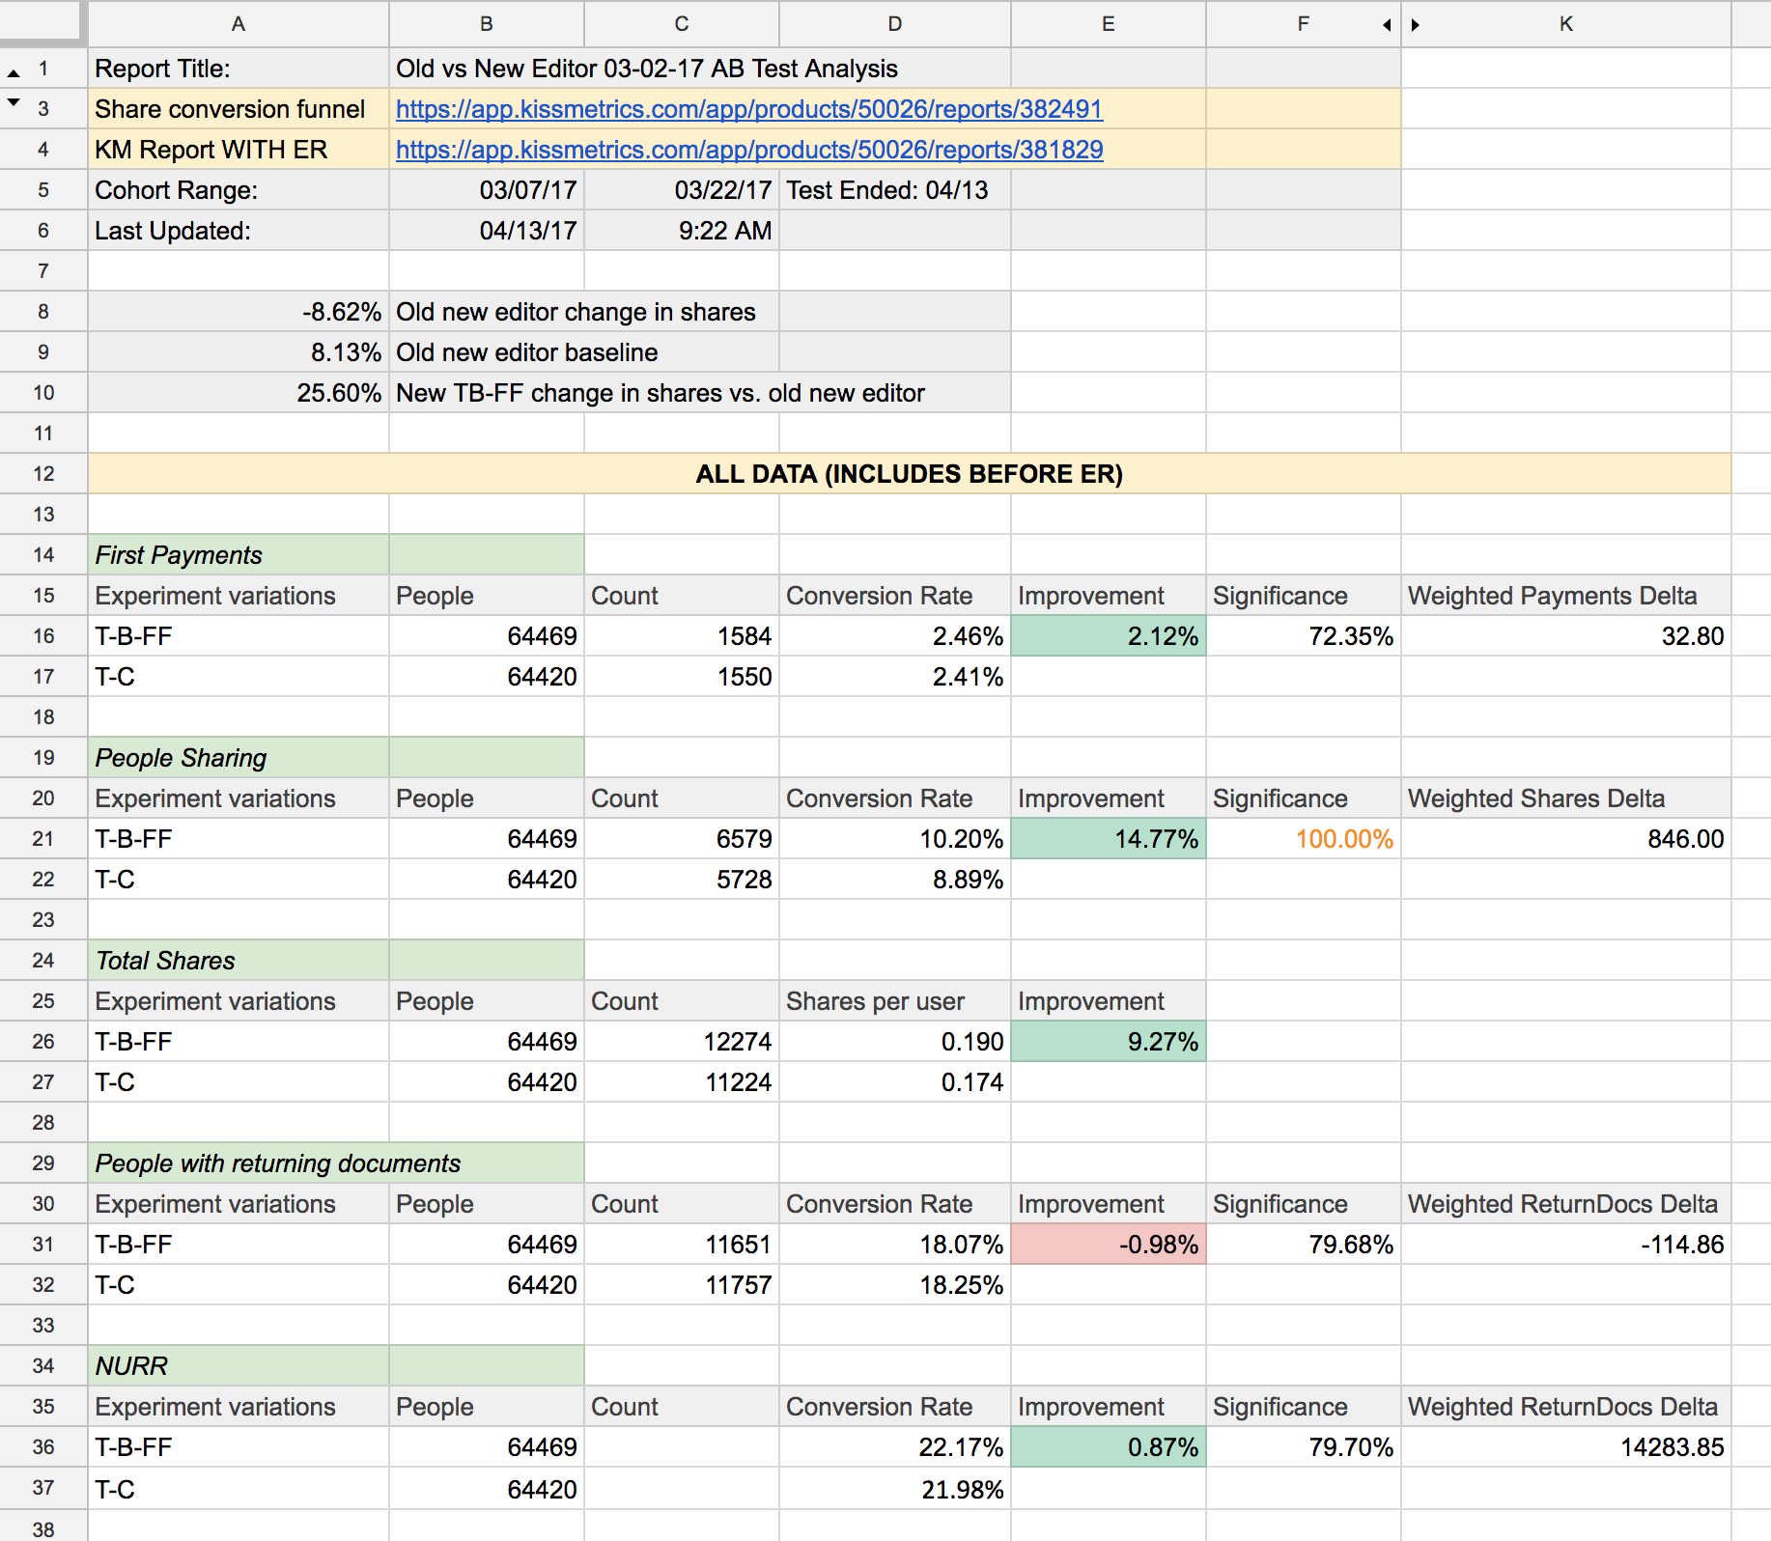Select the red -0.98% Improvement cell

click(1107, 1244)
